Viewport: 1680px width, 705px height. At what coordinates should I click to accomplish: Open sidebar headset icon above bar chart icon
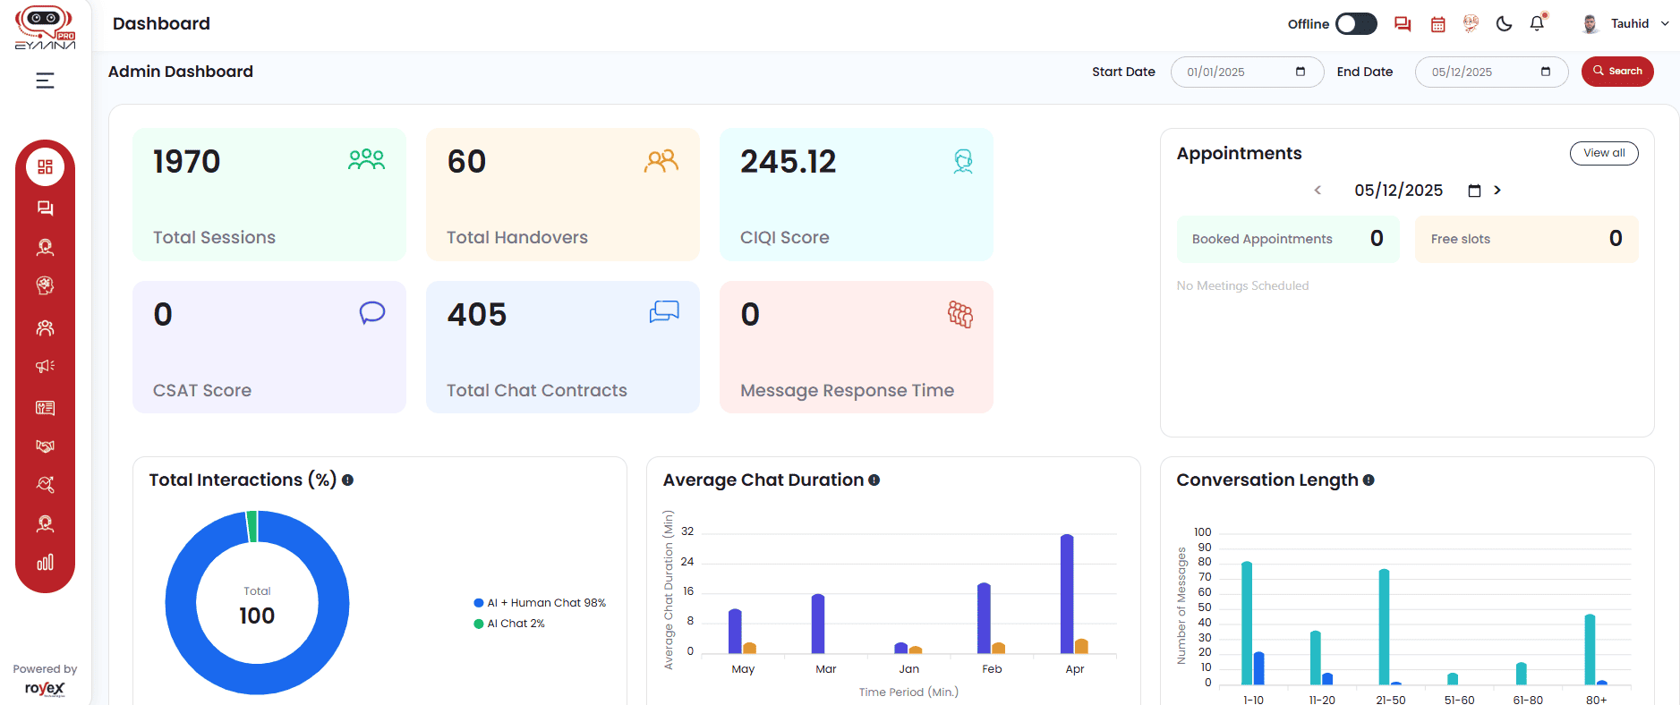click(x=45, y=524)
